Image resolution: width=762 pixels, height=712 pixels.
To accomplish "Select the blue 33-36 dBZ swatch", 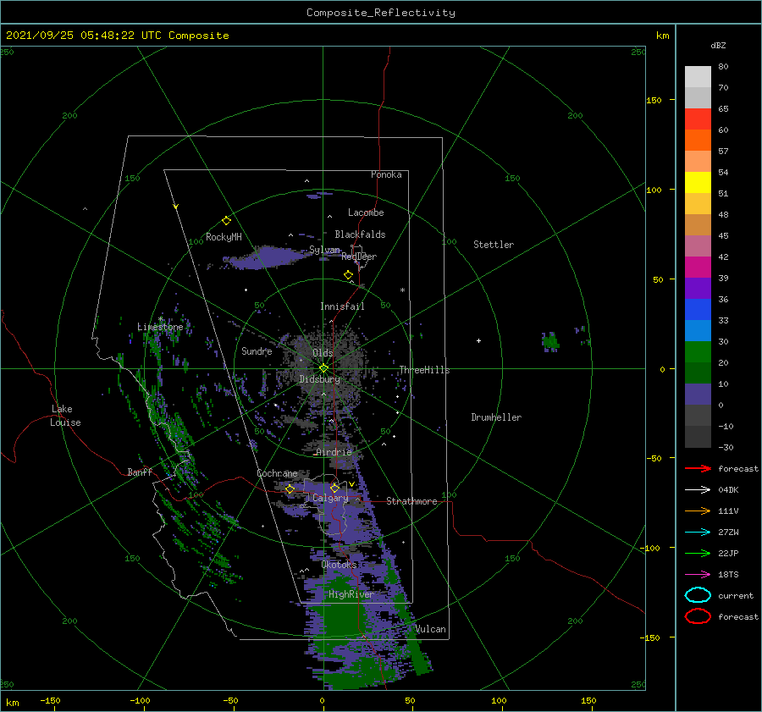I will click(698, 310).
